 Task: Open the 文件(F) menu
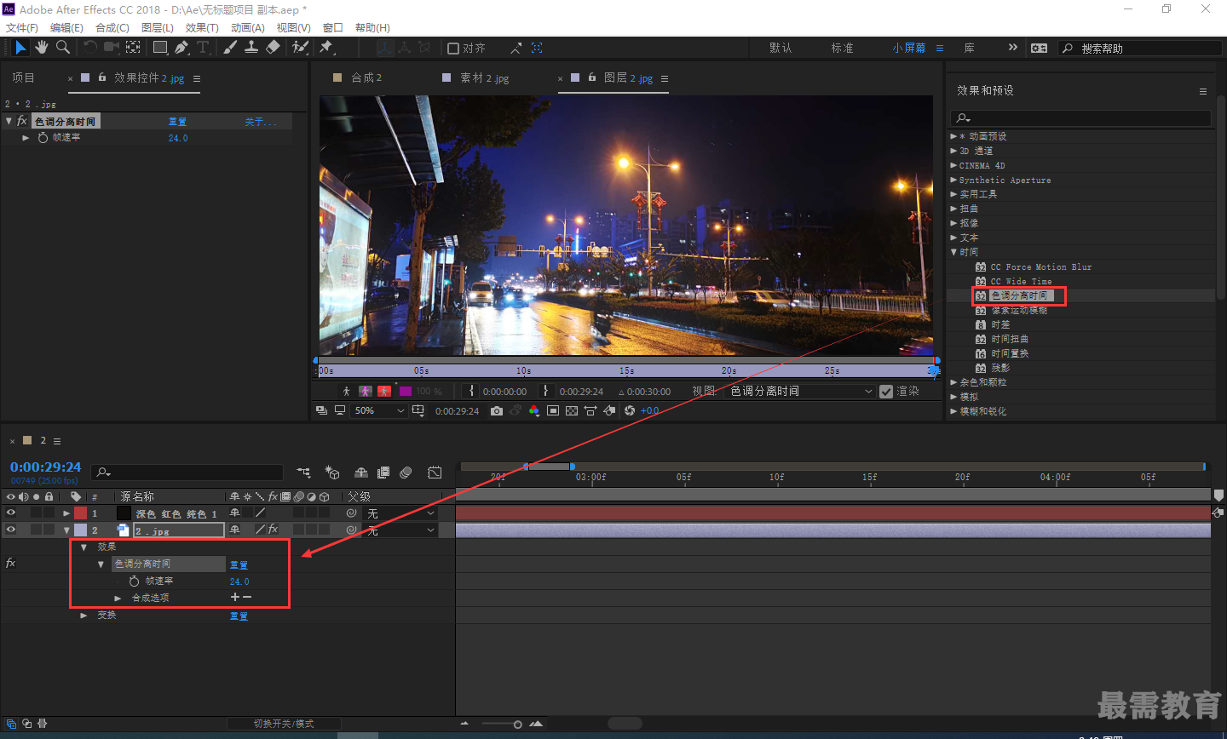[22, 28]
